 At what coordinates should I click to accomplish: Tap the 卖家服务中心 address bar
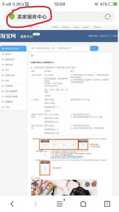59,17
